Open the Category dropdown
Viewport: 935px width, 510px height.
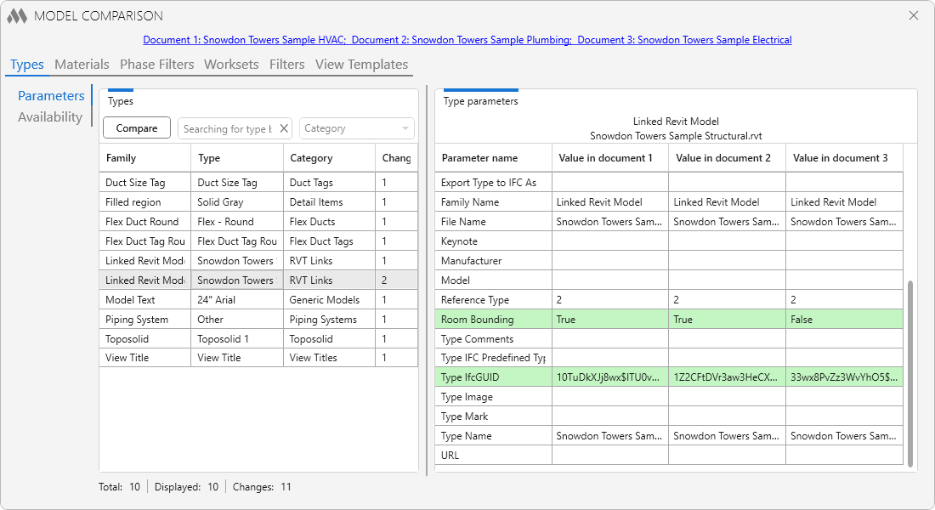pos(357,128)
